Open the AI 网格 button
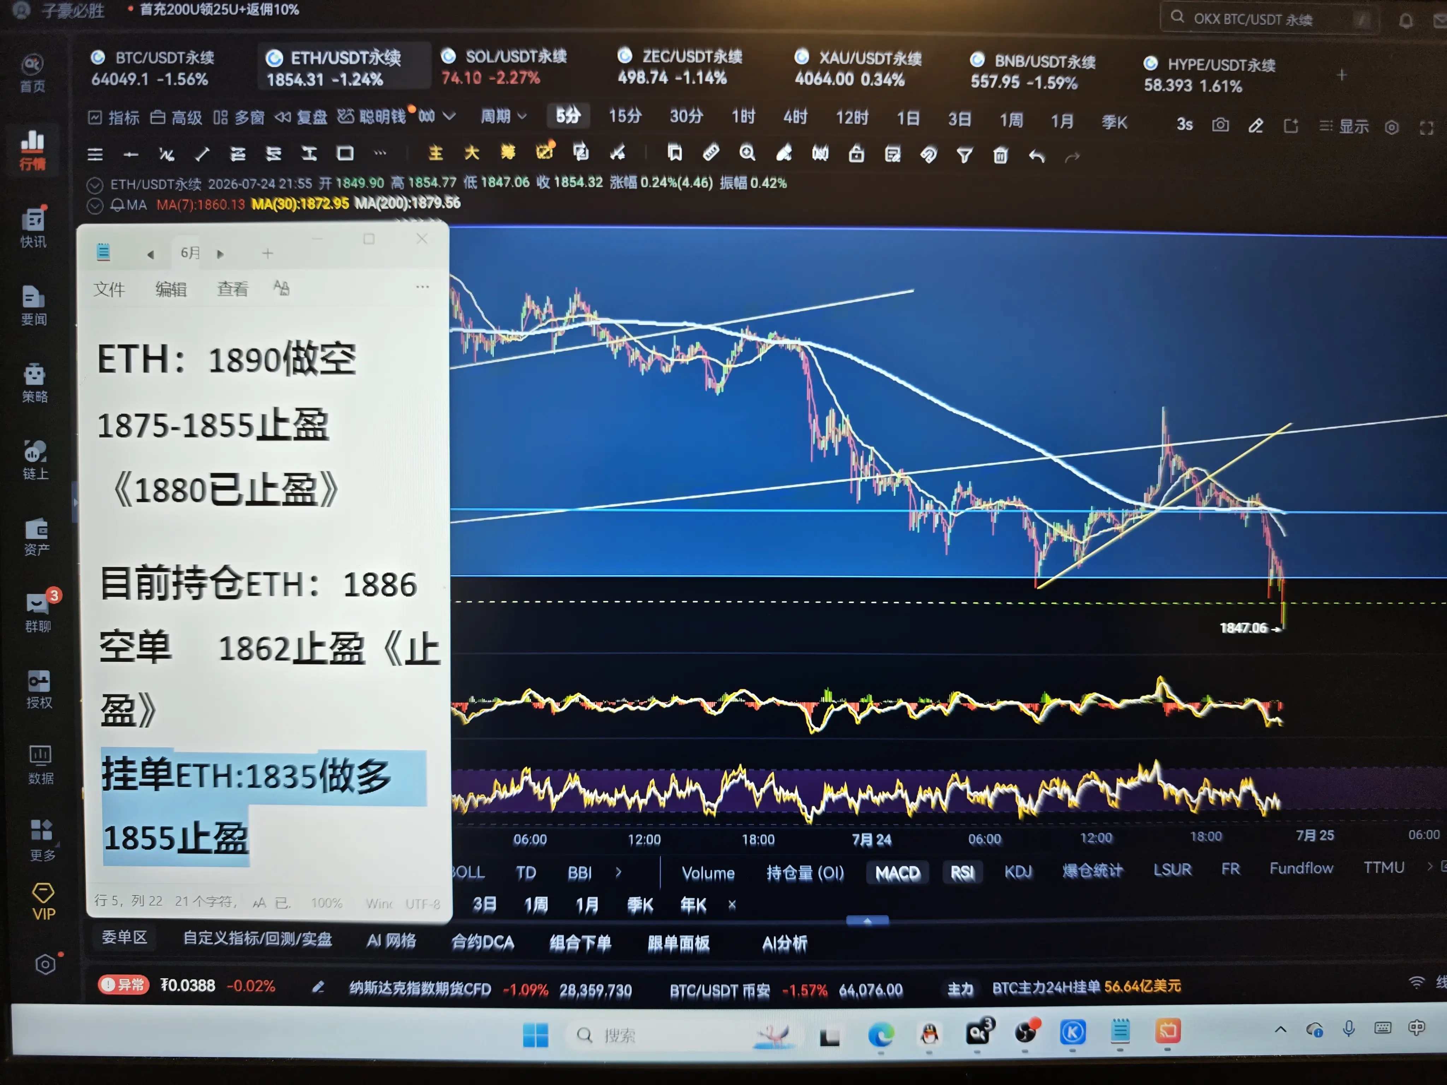The width and height of the screenshot is (1447, 1085). pos(391,941)
